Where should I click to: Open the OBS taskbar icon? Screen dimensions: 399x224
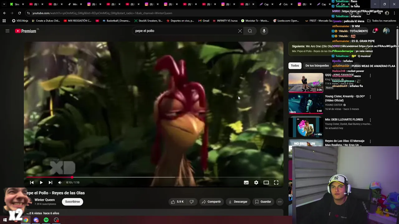pyautogui.click(x=56, y=220)
